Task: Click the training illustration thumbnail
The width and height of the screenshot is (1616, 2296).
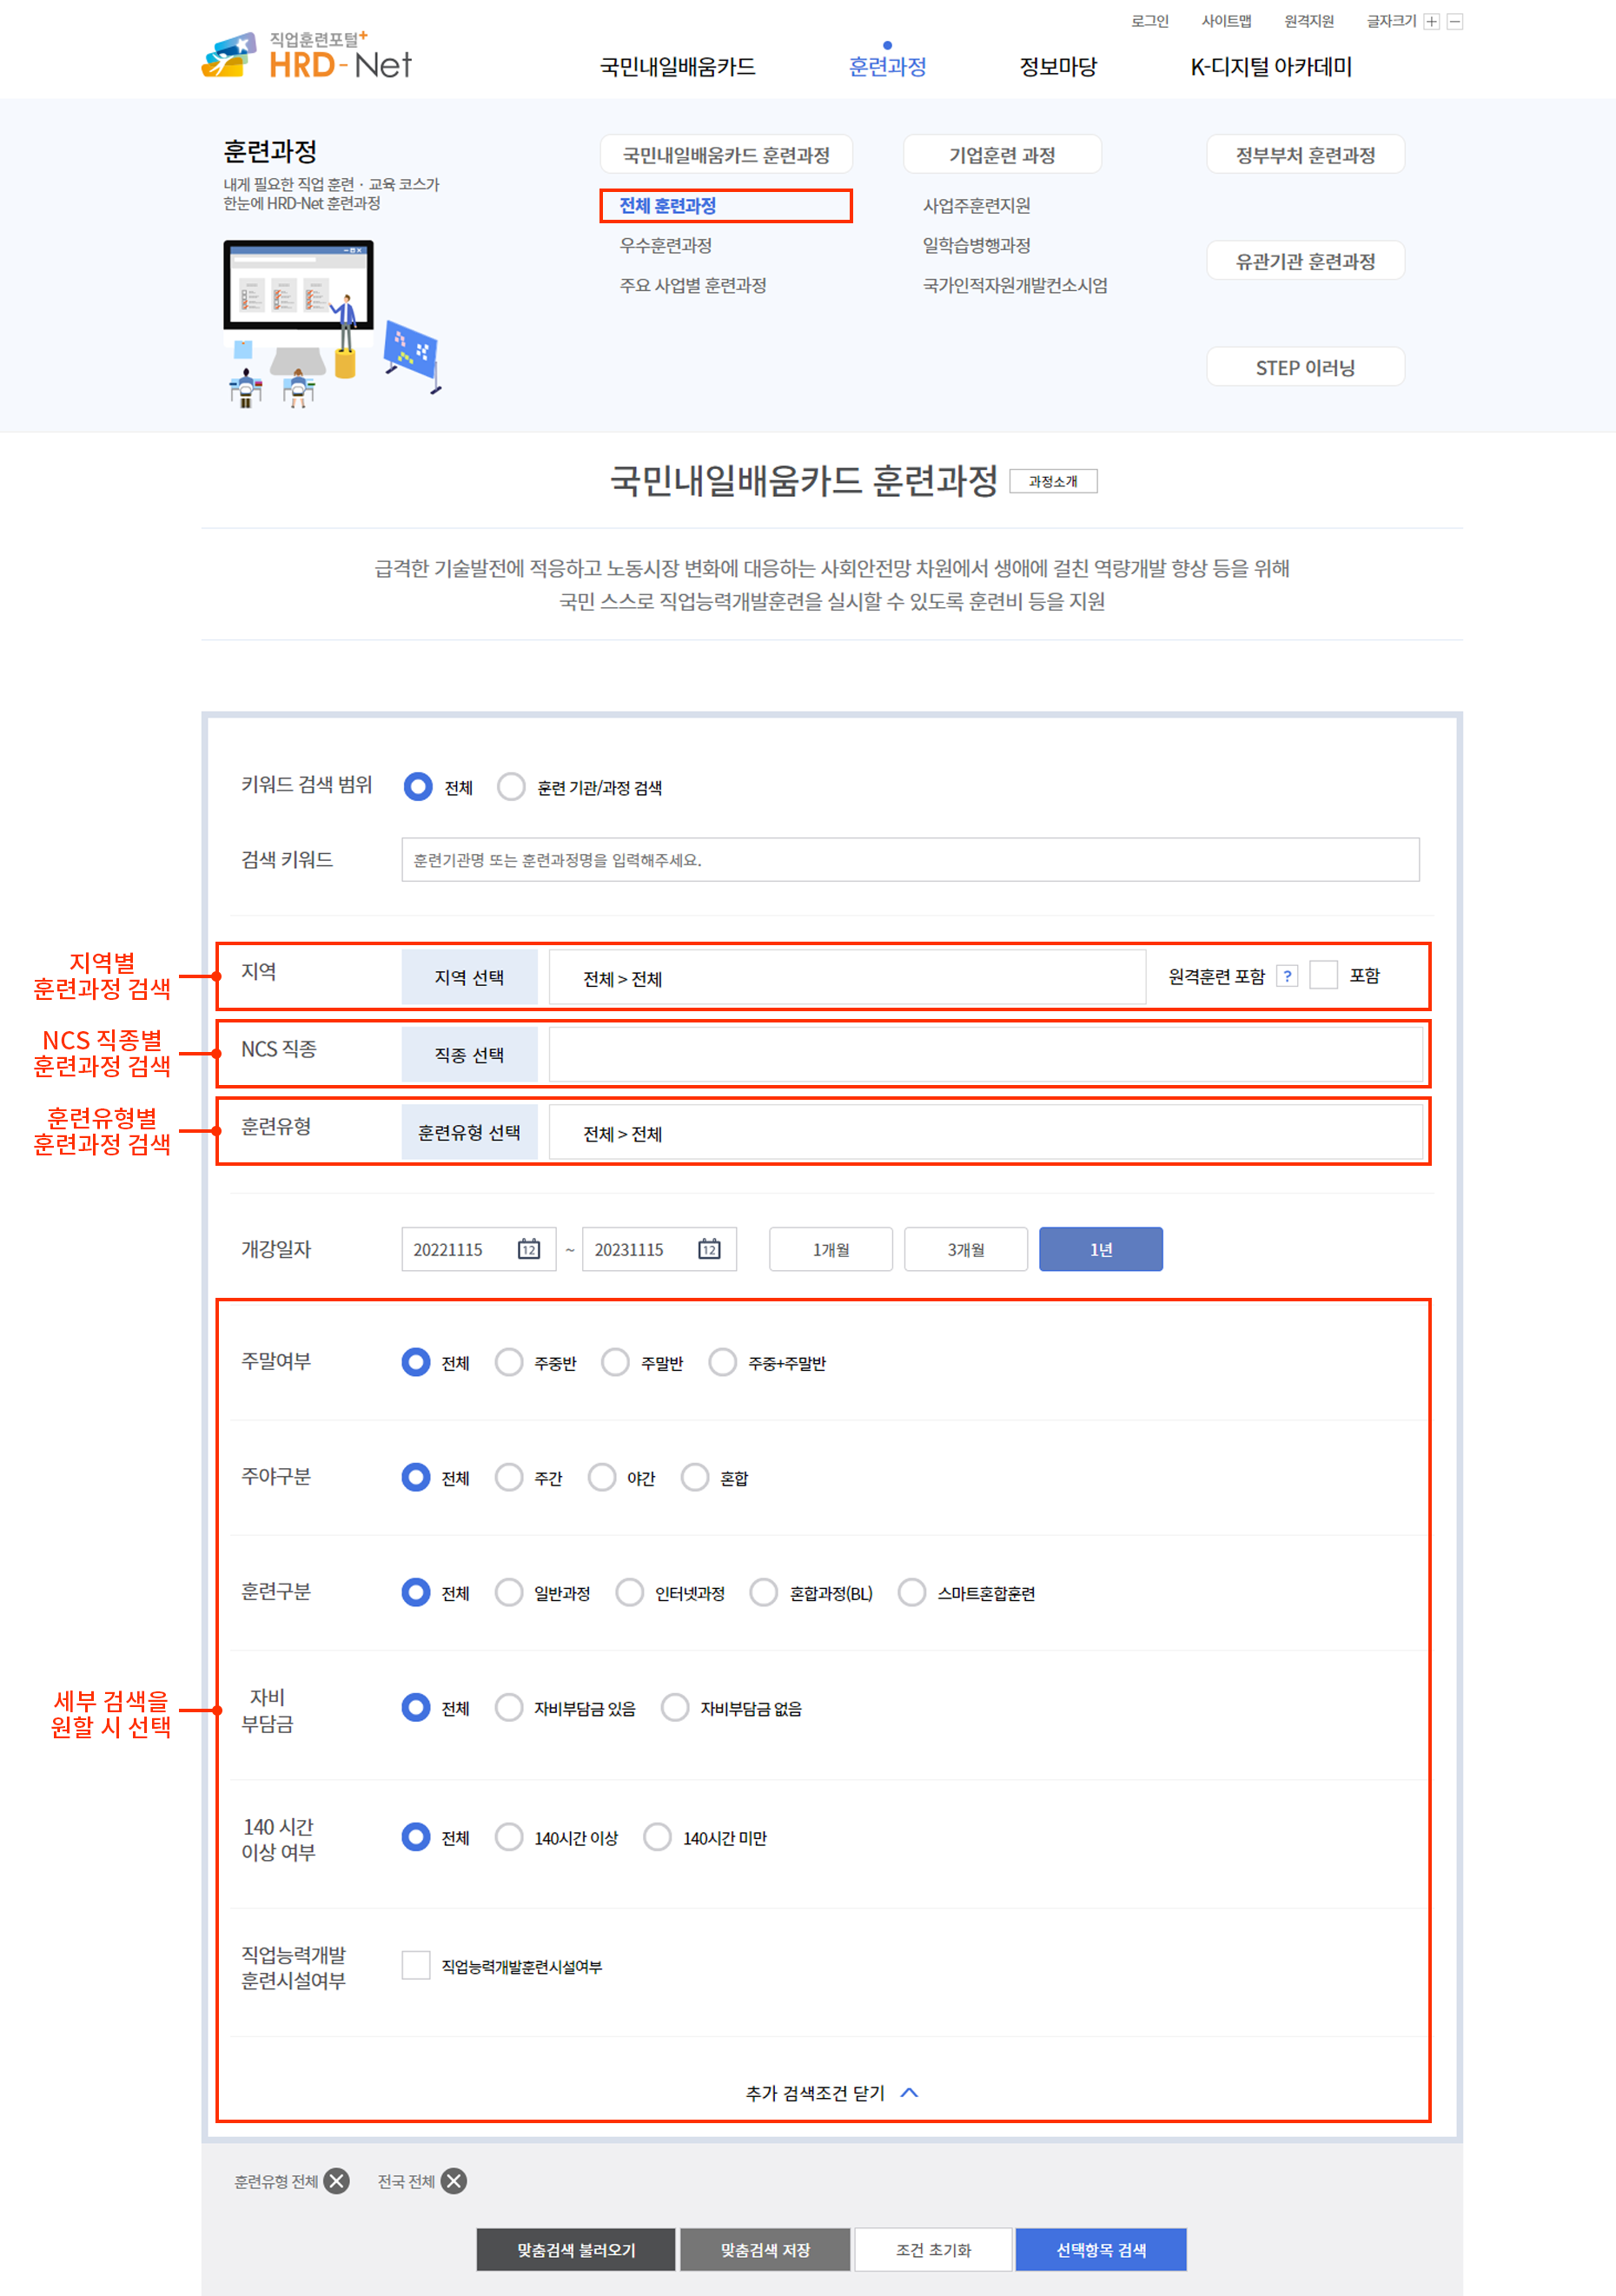Action: [332, 323]
